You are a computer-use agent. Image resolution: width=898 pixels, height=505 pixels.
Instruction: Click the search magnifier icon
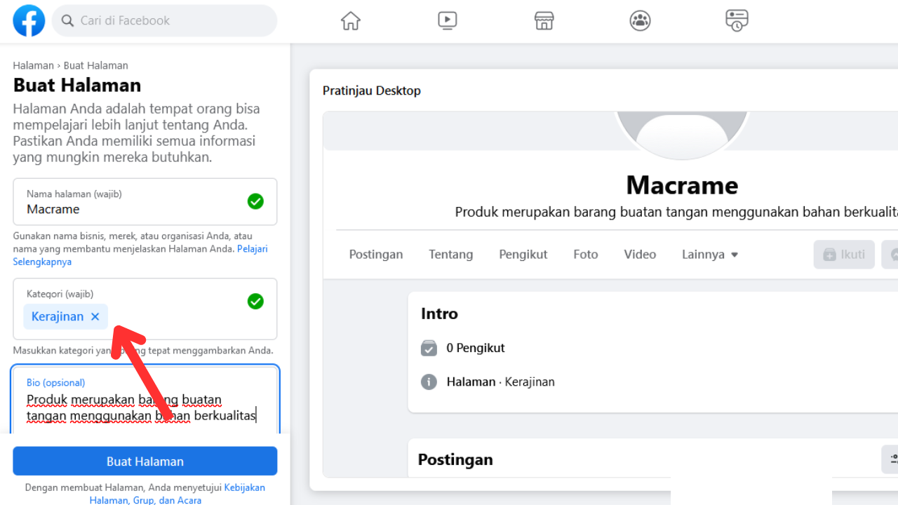[x=68, y=21]
